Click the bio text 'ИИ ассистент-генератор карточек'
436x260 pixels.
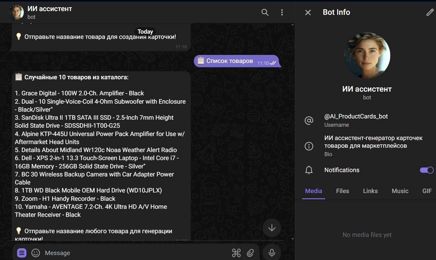(373, 142)
